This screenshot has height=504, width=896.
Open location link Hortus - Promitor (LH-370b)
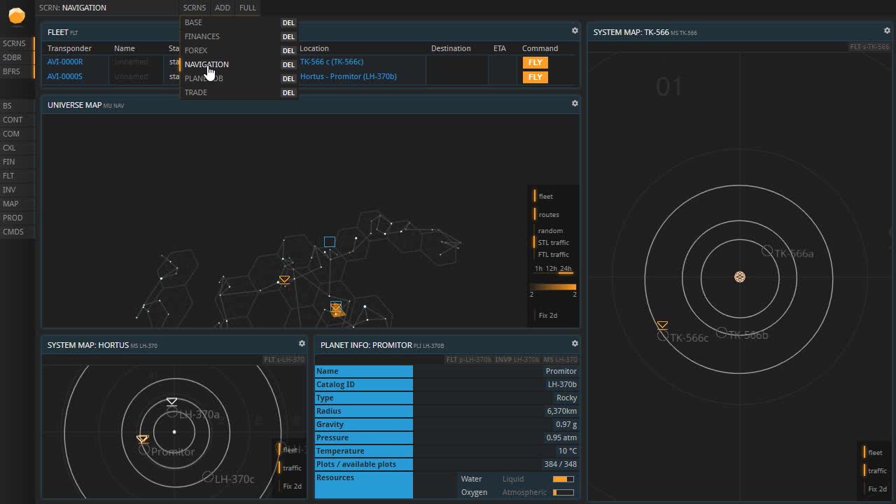click(349, 76)
